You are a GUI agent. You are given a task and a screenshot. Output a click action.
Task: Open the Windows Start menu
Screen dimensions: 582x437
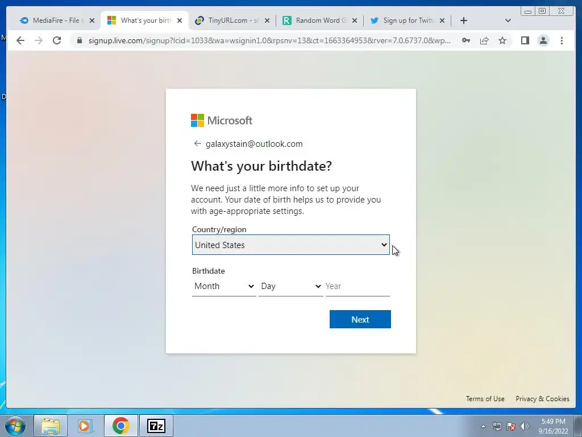pos(15,426)
